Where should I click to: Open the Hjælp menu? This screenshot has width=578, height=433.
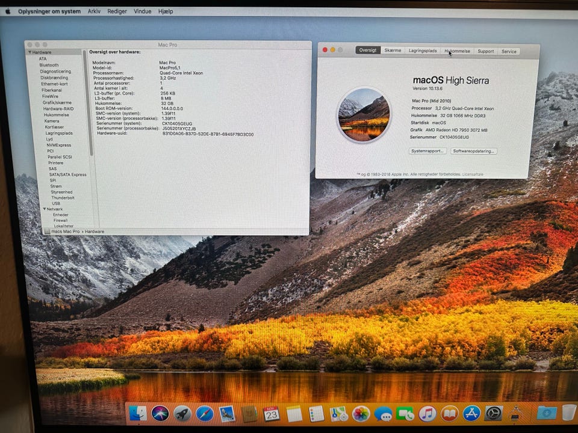click(x=166, y=11)
